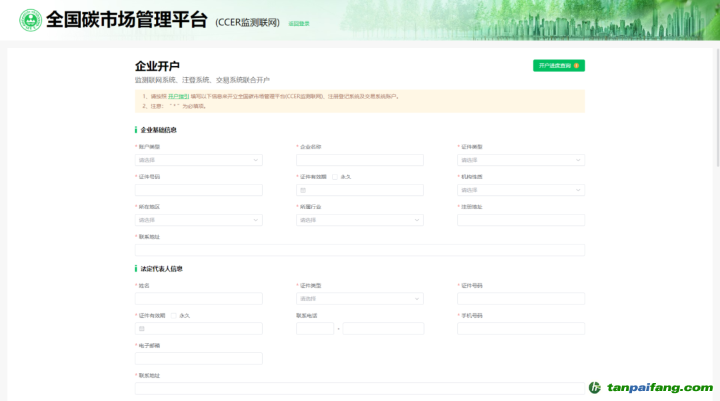Open legal representative 证件类型 dropdown
The height and width of the screenshot is (401, 720).
pyautogui.click(x=359, y=298)
